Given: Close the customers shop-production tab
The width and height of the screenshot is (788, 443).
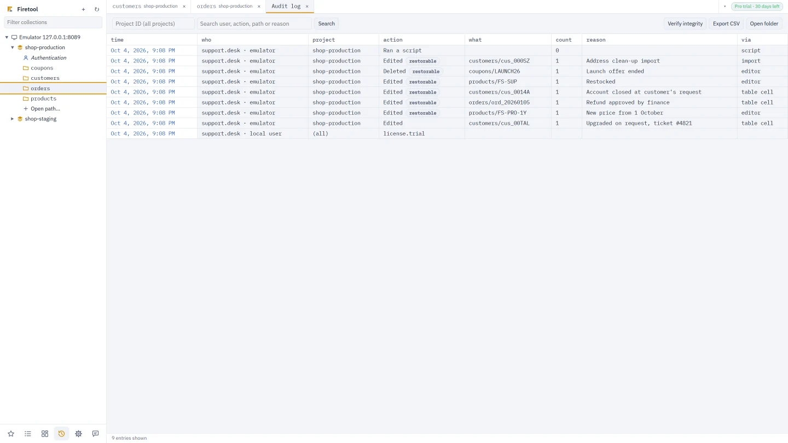Looking at the screenshot, I should [x=184, y=7].
